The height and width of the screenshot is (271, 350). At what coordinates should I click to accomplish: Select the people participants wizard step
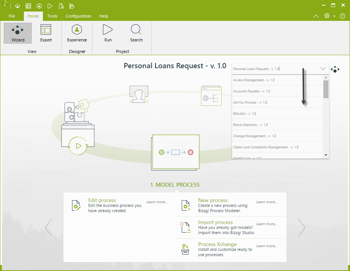pyautogui.click(x=139, y=94)
